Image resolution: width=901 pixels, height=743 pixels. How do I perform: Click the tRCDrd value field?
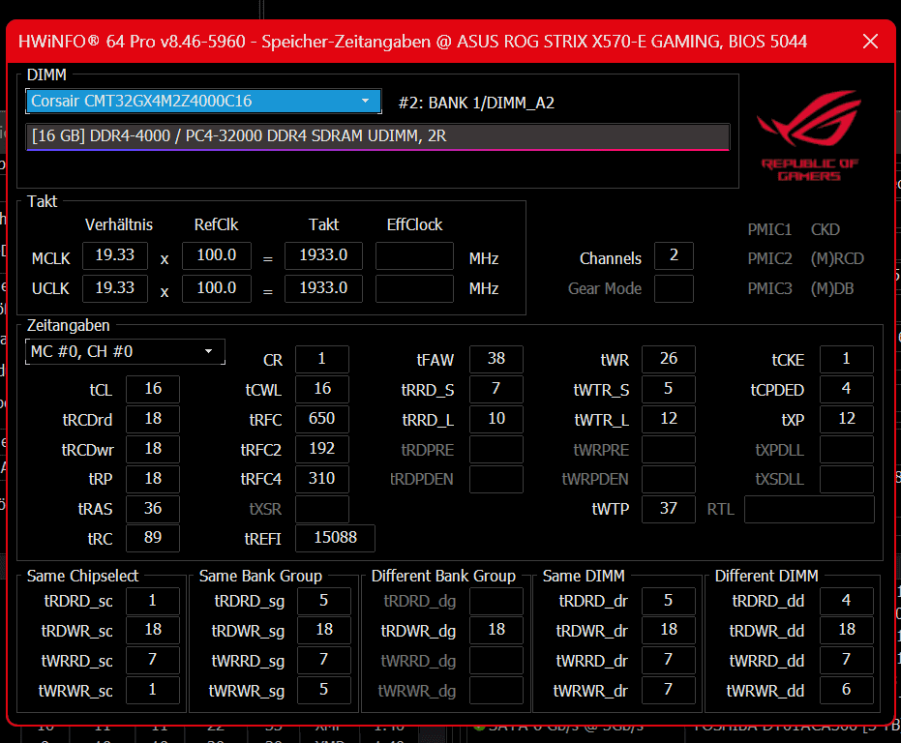click(x=153, y=419)
